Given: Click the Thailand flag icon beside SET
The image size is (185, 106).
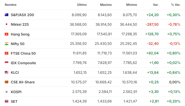Looking at the screenshot, I should tap(7, 101).
